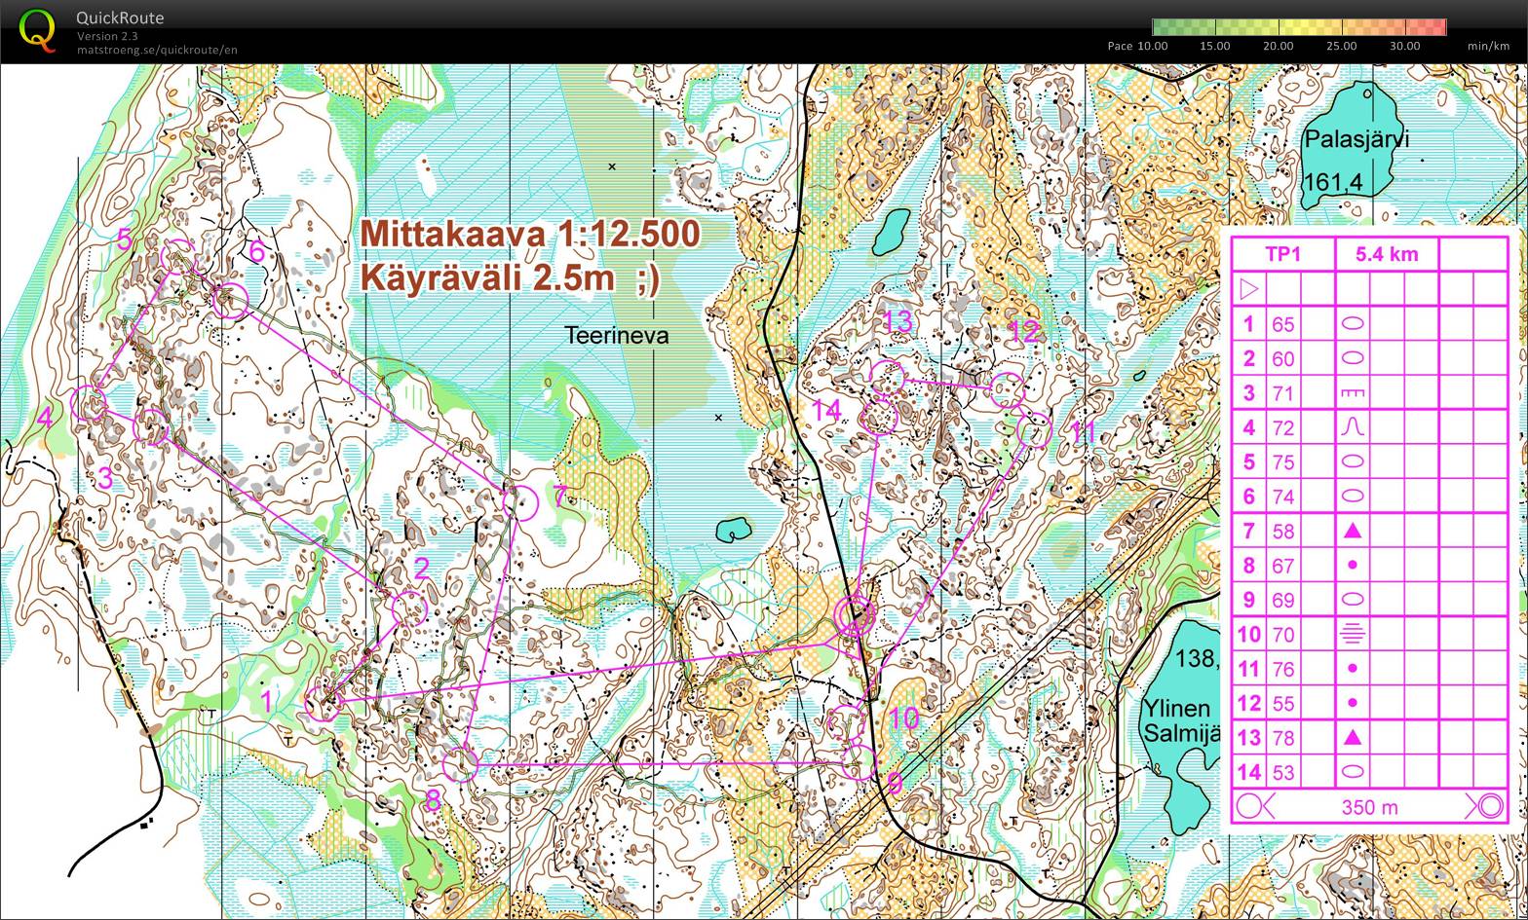The image size is (1528, 920).
Task: Click the '20.00' pace legend value
Action: point(1279,46)
